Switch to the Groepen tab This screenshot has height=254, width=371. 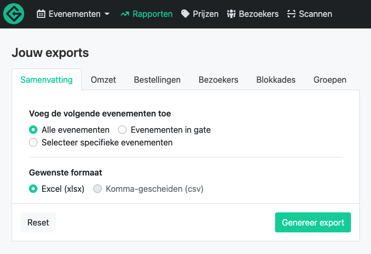[330, 80]
